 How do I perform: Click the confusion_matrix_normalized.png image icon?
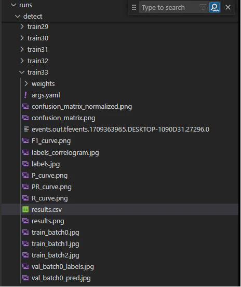pyautogui.click(x=25, y=106)
